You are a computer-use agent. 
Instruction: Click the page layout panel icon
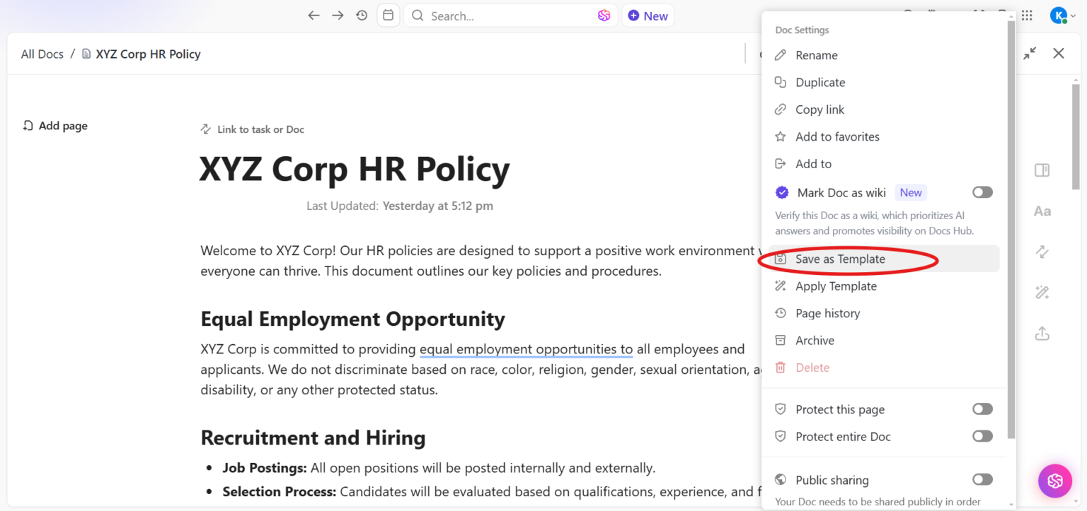(1042, 170)
